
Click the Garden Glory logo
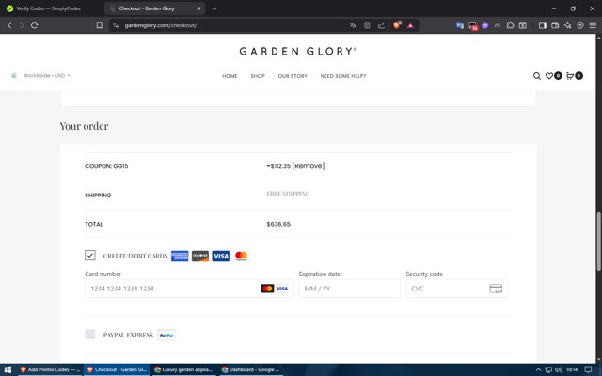click(298, 51)
